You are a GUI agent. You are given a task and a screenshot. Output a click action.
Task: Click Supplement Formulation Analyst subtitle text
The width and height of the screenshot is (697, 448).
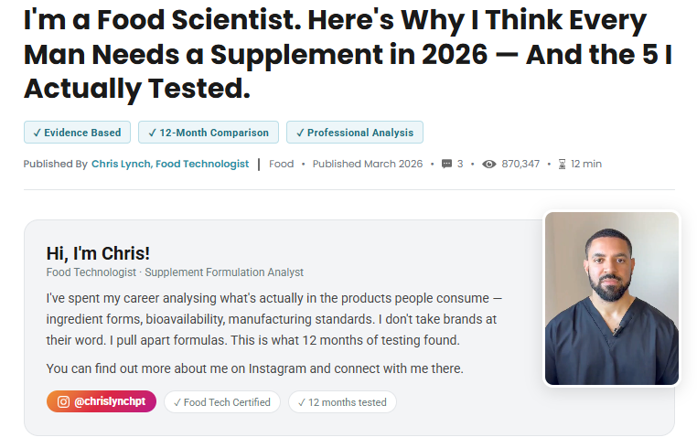coord(224,272)
